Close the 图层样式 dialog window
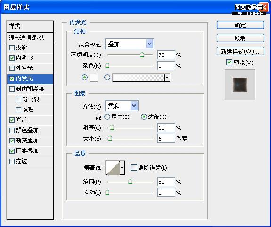 pos(264,8)
